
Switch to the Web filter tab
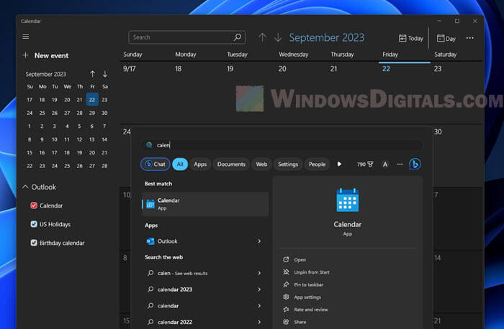click(261, 164)
